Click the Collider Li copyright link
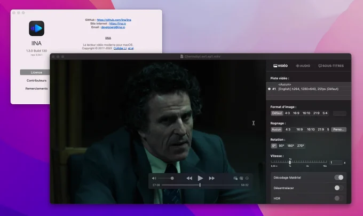 pyautogui.click(x=120, y=49)
